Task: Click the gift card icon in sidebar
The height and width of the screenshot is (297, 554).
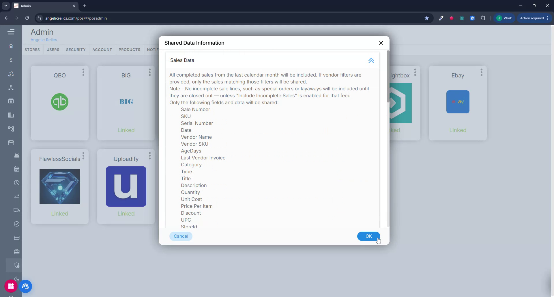Action: (17, 252)
